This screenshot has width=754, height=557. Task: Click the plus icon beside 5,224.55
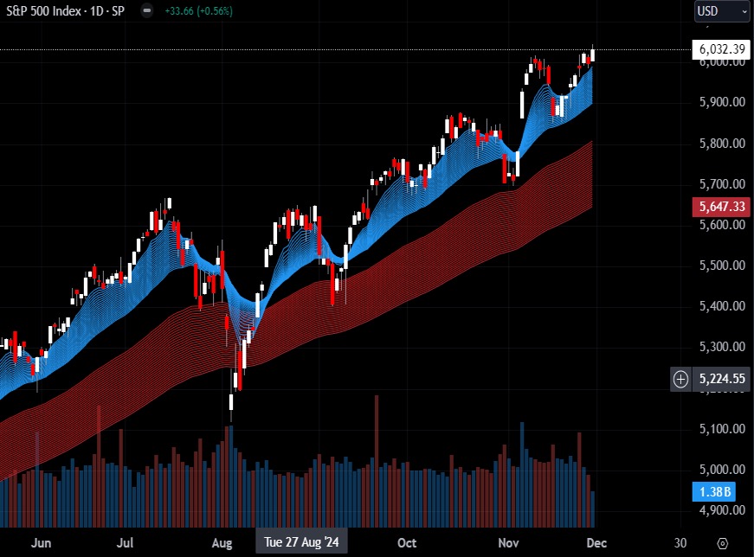pos(681,379)
